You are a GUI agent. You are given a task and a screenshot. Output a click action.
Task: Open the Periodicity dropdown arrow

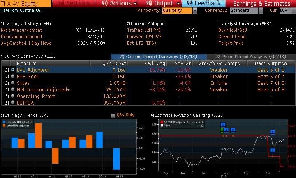point(195,11)
